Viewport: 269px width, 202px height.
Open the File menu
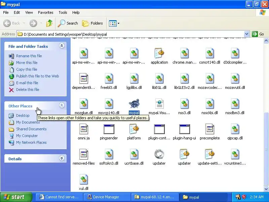6,12
